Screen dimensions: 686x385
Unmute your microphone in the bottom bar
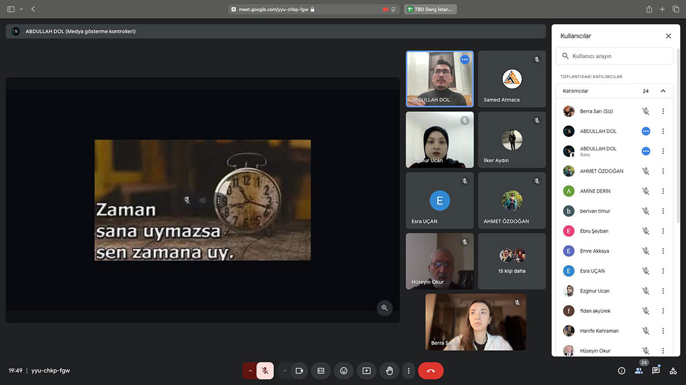265,371
